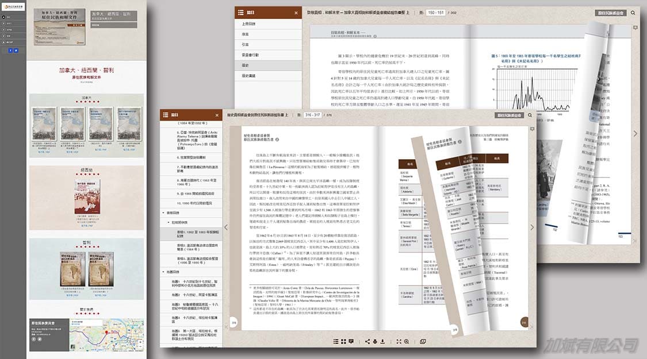Click the site logo at the top of the website sidebar

coord(13,6)
